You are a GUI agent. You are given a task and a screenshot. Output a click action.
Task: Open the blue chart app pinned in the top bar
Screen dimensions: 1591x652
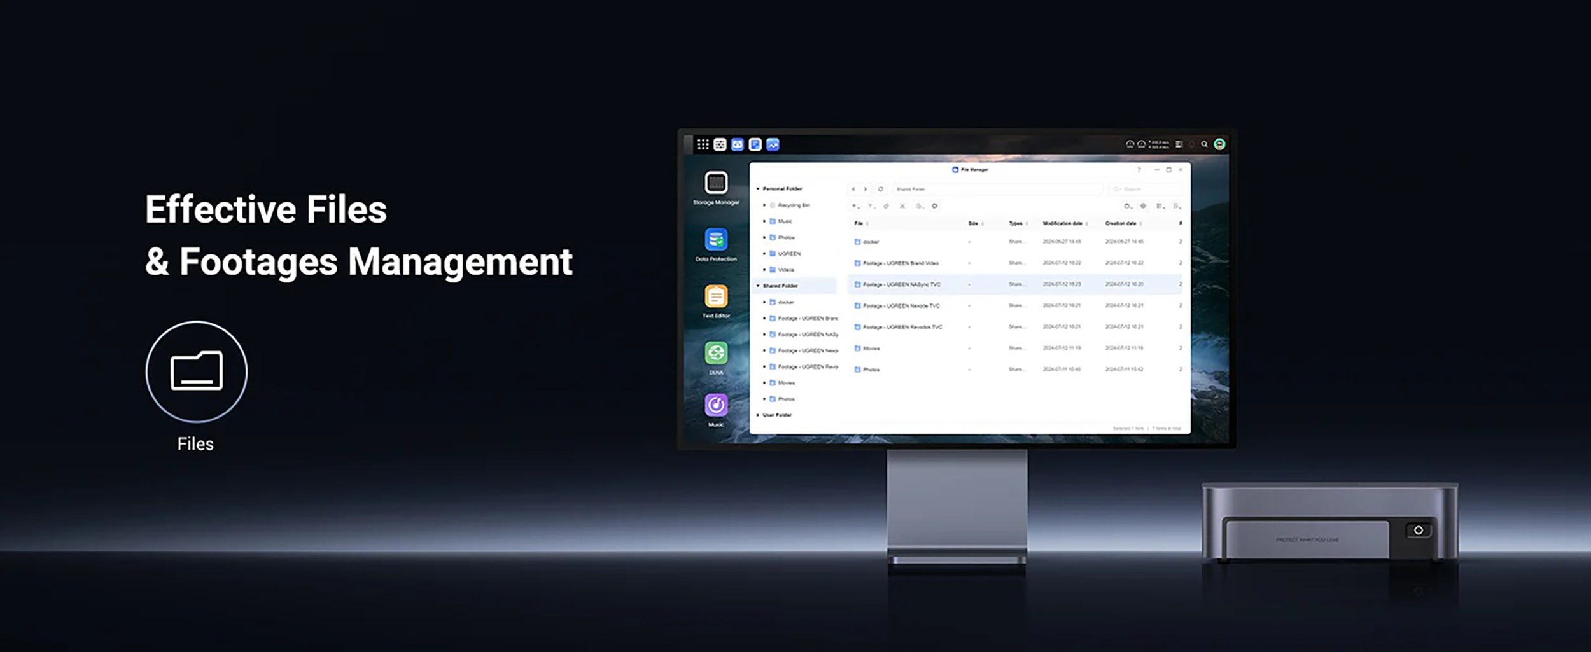(x=773, y=144)
